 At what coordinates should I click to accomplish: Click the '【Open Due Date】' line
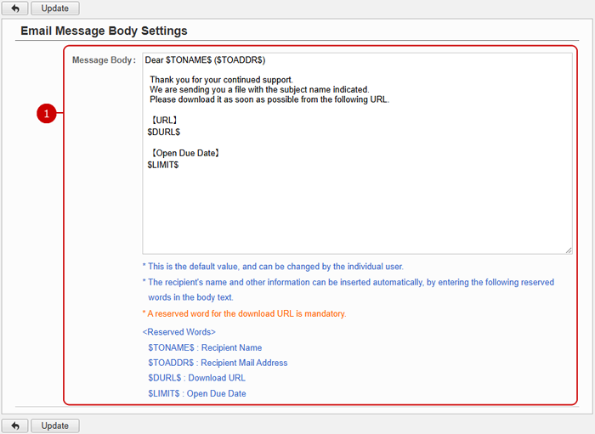[185, 153]
